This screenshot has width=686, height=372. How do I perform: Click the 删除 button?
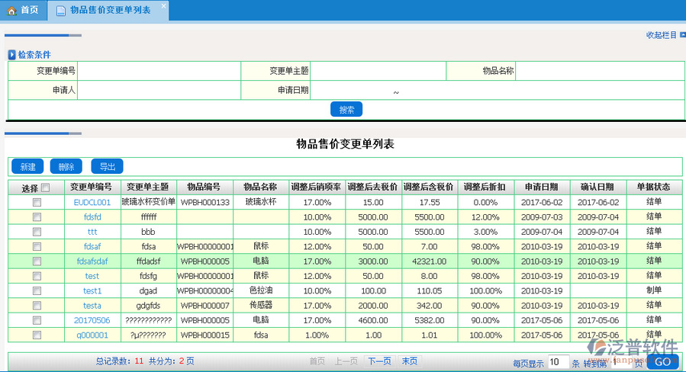(66, 166)
